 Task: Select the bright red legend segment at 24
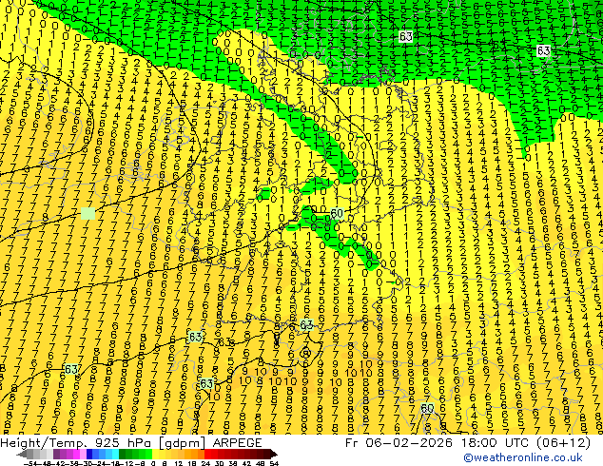[207, 454]
